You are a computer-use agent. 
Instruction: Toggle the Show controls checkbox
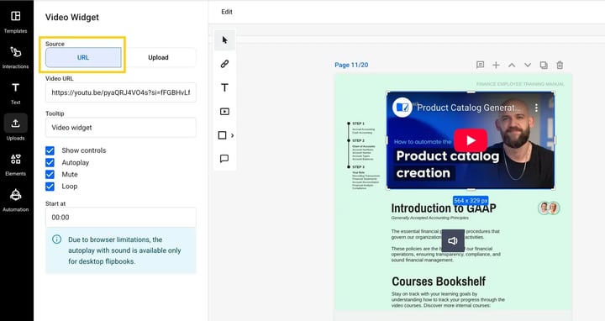(x=50, y=150)
